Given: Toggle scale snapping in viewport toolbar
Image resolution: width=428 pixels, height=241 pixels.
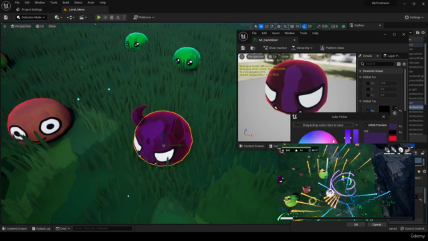Looking at the screenshot, I should [318, 26].
